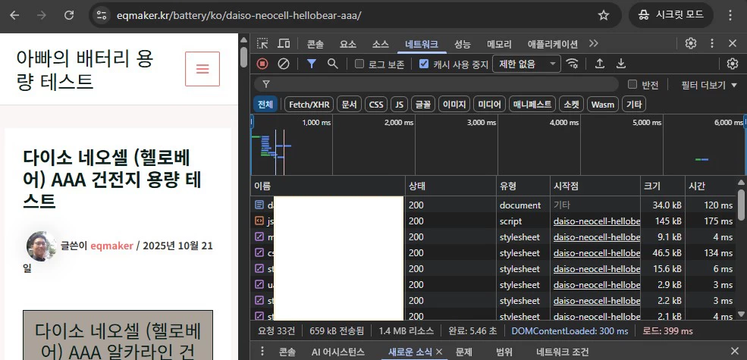Enable the 로그 보존 checkbox
The height and width of the screenshot is (360, 747).
pos(360,64)
